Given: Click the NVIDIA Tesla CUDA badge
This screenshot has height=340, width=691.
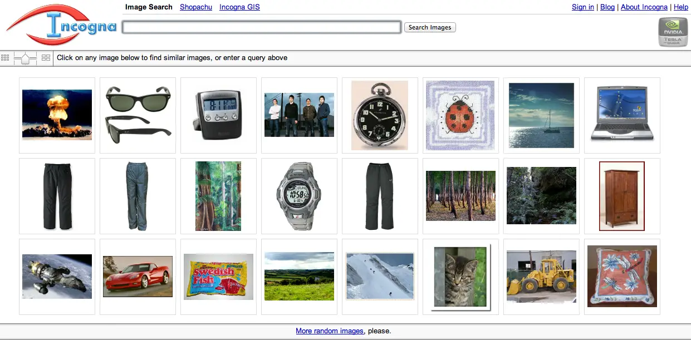Looking at the screenshot, I should tap(673, 32).
